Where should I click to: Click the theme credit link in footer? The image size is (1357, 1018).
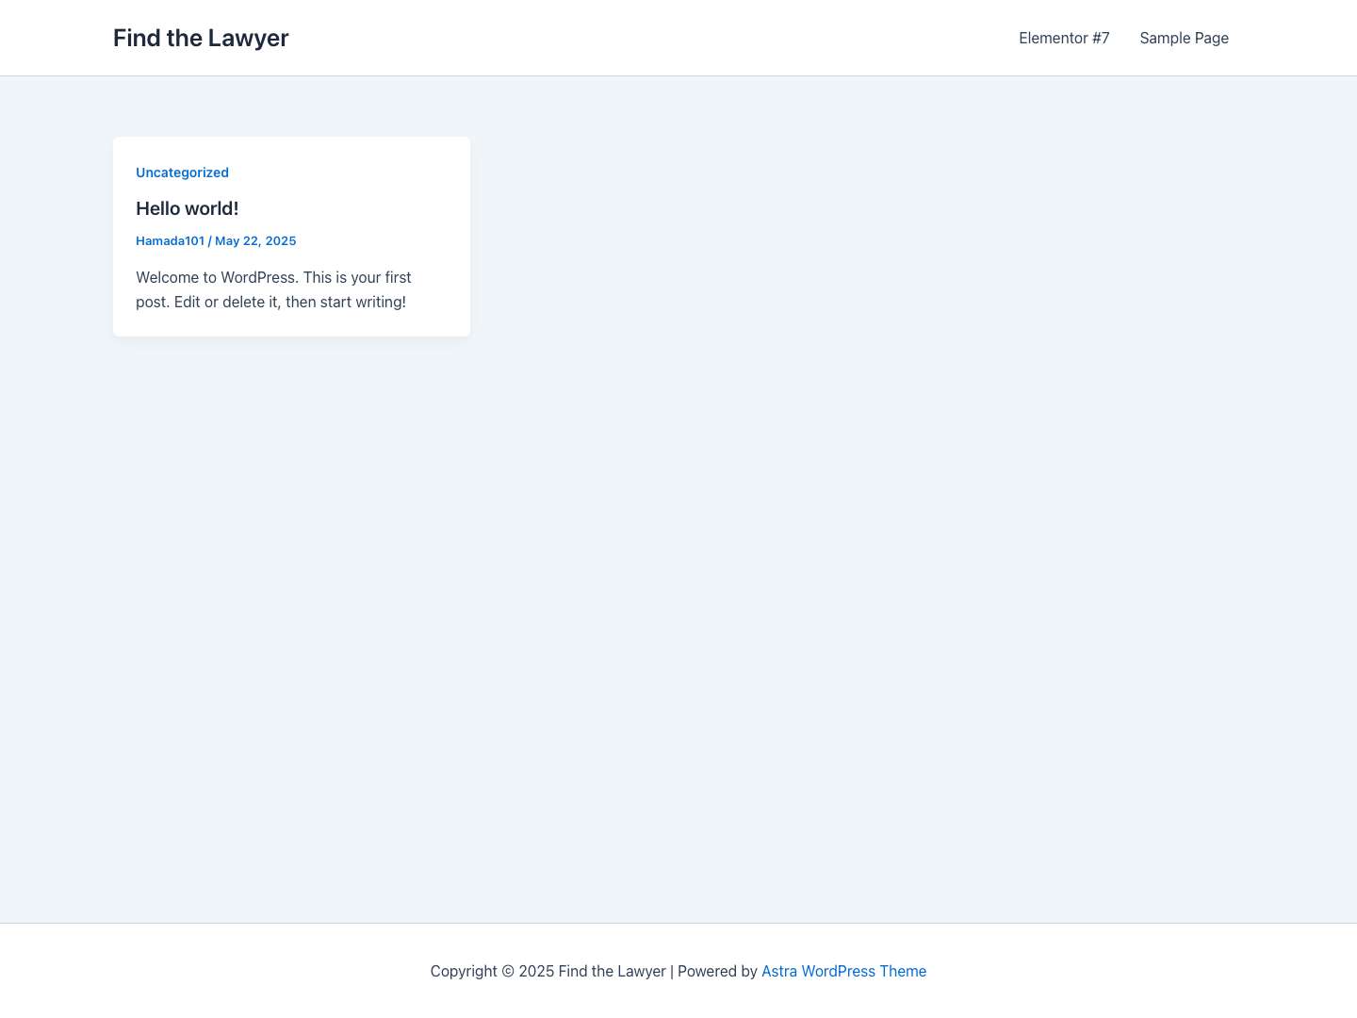843,971
